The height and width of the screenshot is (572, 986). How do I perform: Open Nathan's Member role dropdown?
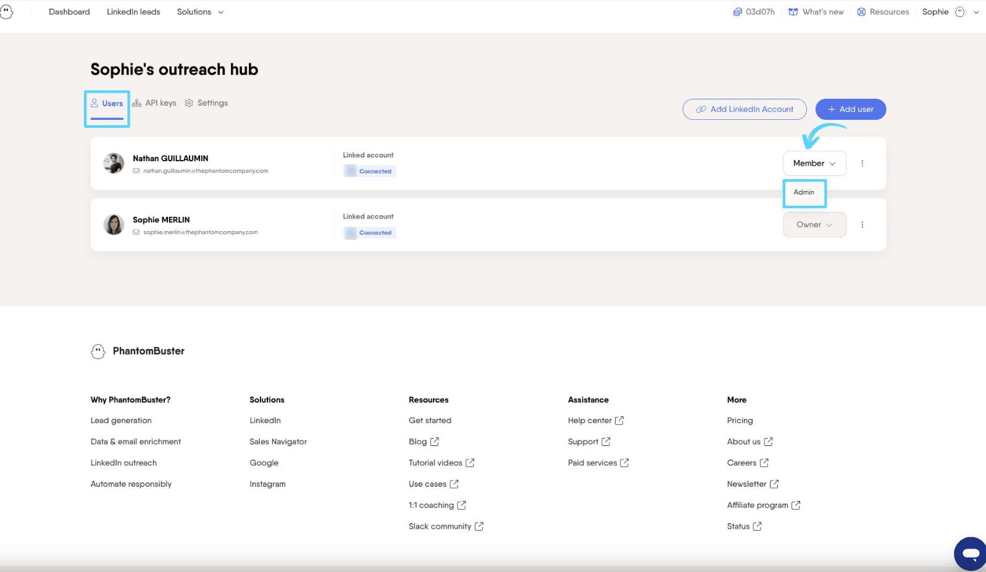click(814, 163)
